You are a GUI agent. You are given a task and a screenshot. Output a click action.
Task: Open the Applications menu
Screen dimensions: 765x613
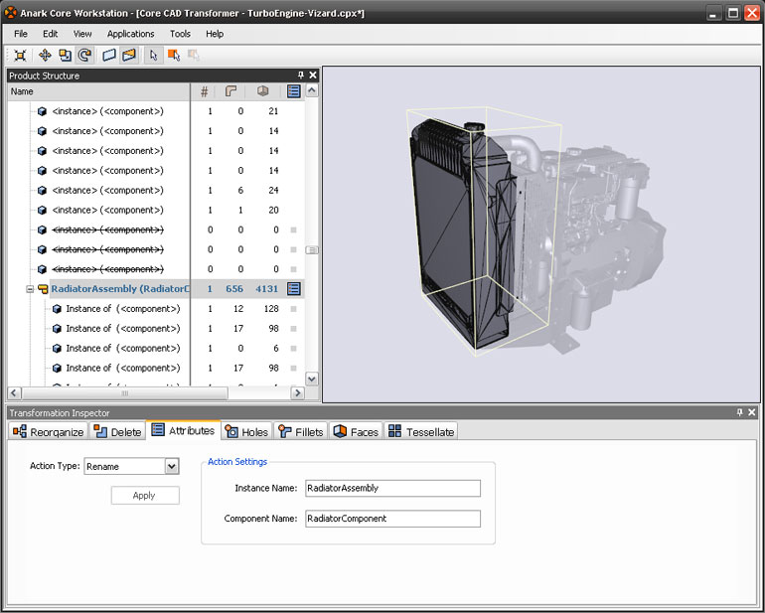[131, 34]
